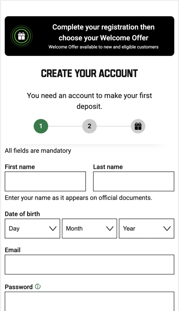The width and height of the screenshot is (179, 311).
Task: Open the Year dropdown
Action: click(146, 228)
